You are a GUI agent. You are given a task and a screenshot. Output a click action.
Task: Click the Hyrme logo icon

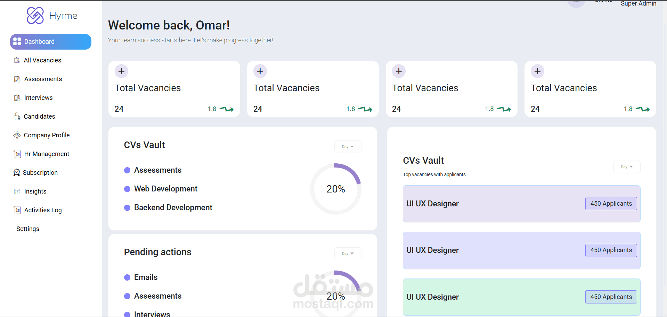pos(35,15)
